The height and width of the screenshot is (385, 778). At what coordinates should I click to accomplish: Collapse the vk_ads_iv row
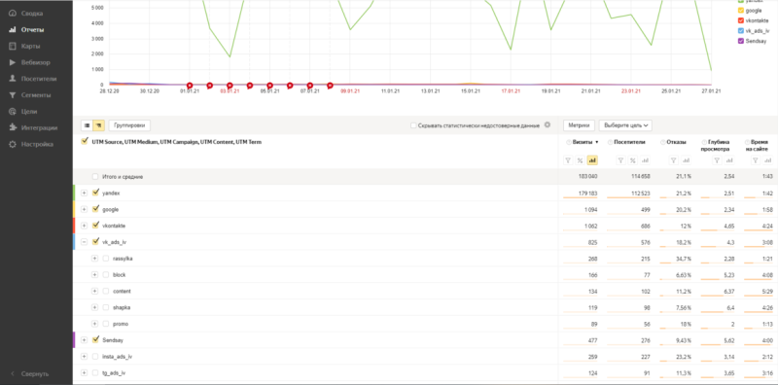(x=85, y=242)
